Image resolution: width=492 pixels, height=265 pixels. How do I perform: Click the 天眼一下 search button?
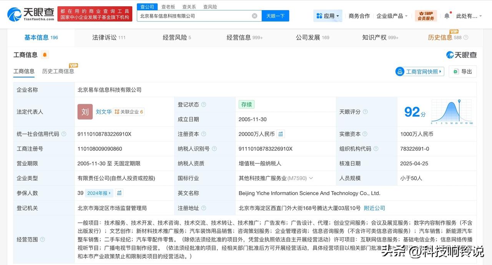tap(276, 16)
